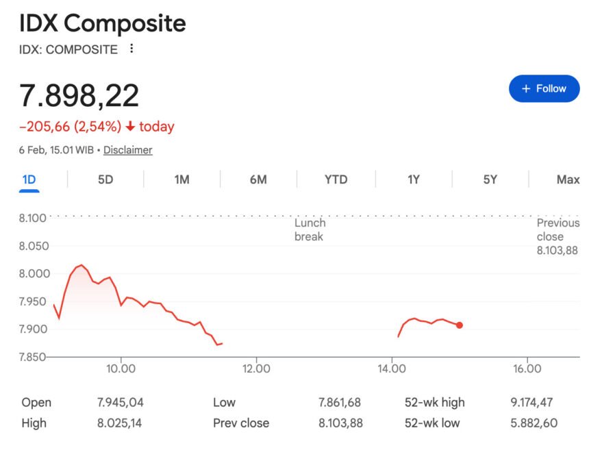The image size is (589, 450).
Task: Reselect the active 1D tab
Action: point(29,179)
